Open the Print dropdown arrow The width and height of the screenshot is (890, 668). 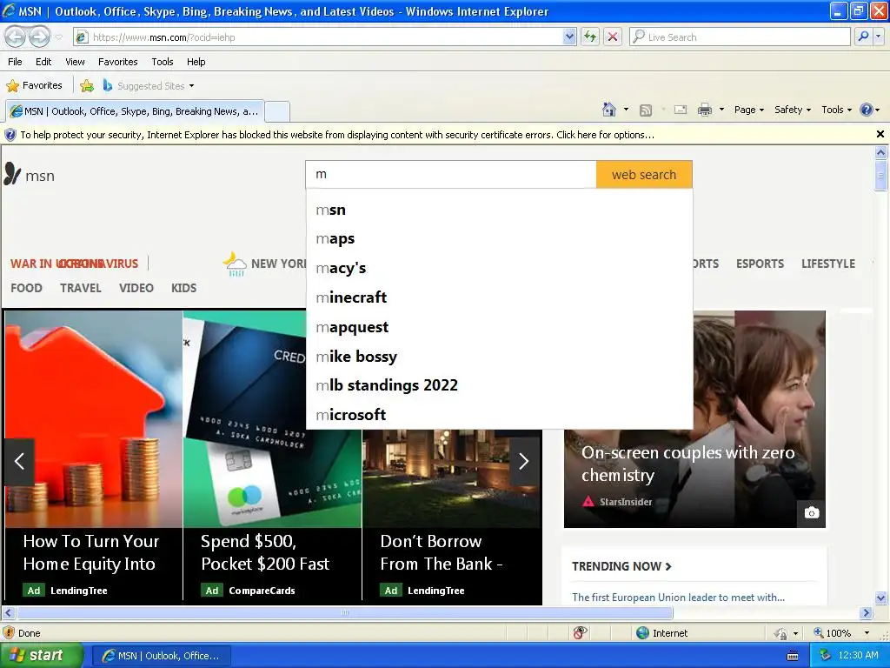pos(721,110)
